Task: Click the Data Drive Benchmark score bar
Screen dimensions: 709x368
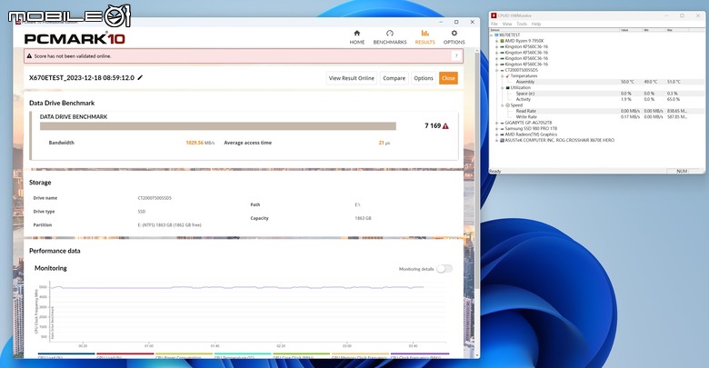Action: (x=218, y=126)
